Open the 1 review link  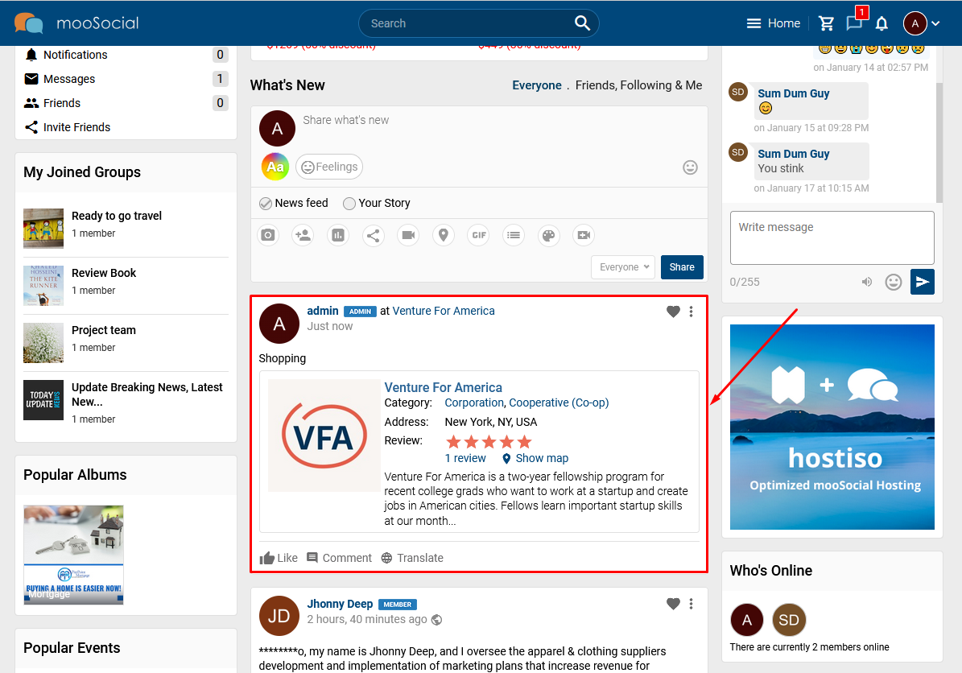465,458
